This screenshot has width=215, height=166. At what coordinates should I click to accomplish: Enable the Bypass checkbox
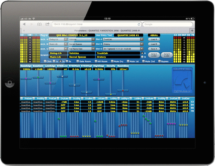[x=159, y=62]
